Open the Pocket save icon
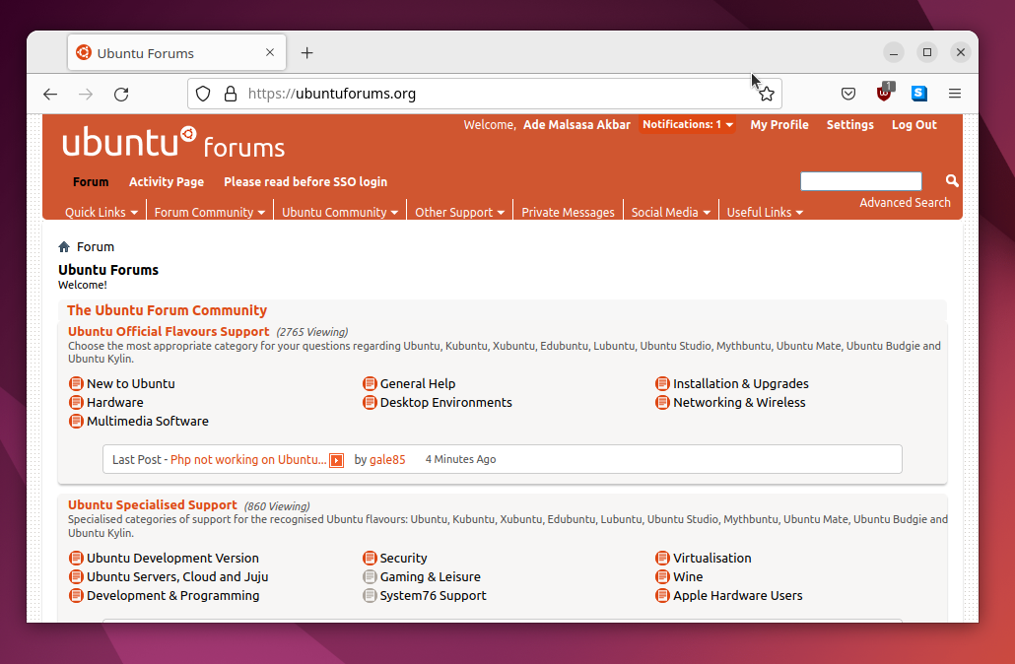 (848, 94)
